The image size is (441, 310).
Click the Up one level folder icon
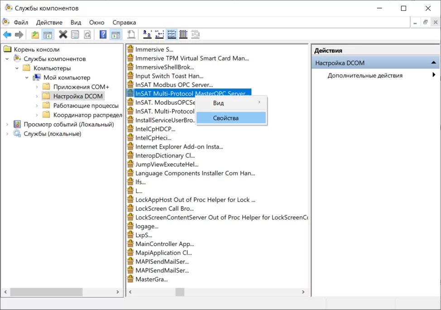pyautogui.click(x=35, y=35)
